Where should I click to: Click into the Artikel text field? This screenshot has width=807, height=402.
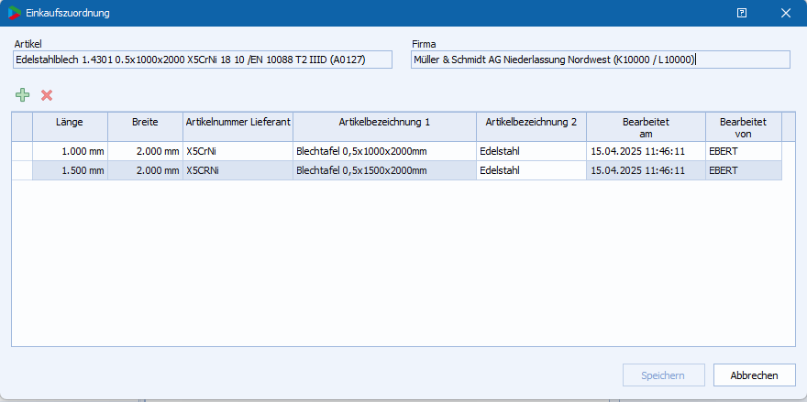[x=202, y=60]
